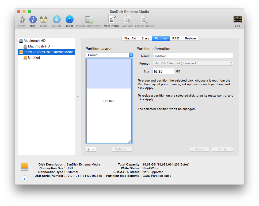Switch to the Restore tab
This screenshot has width=259, height=206.
tap(190, 38)
